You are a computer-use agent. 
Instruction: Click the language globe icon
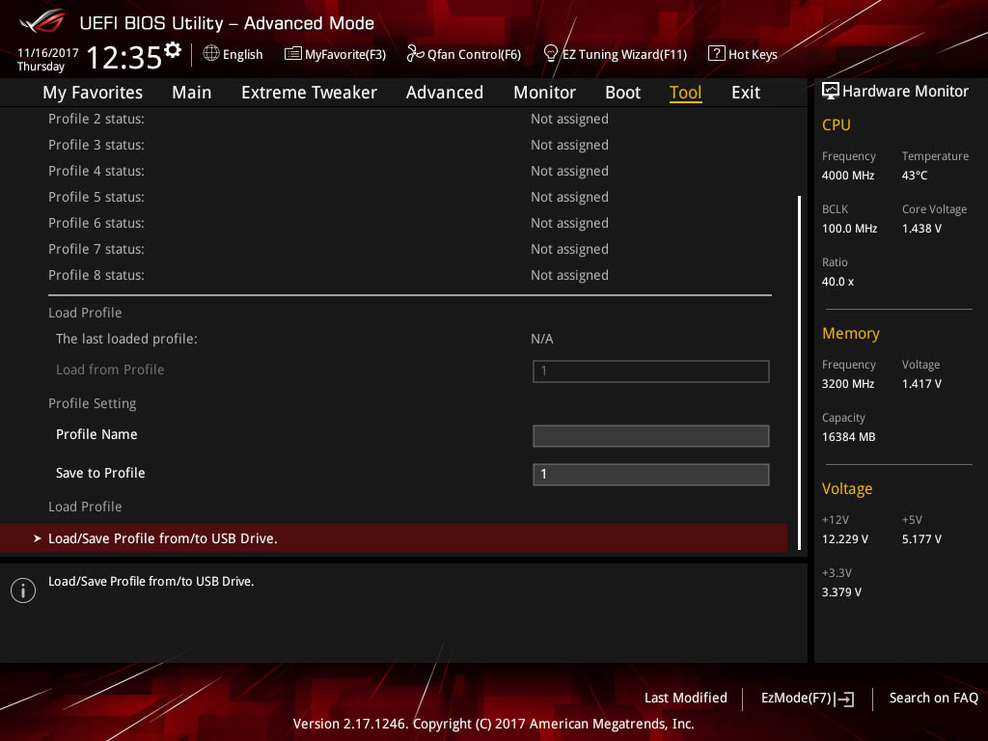(211, 54)
